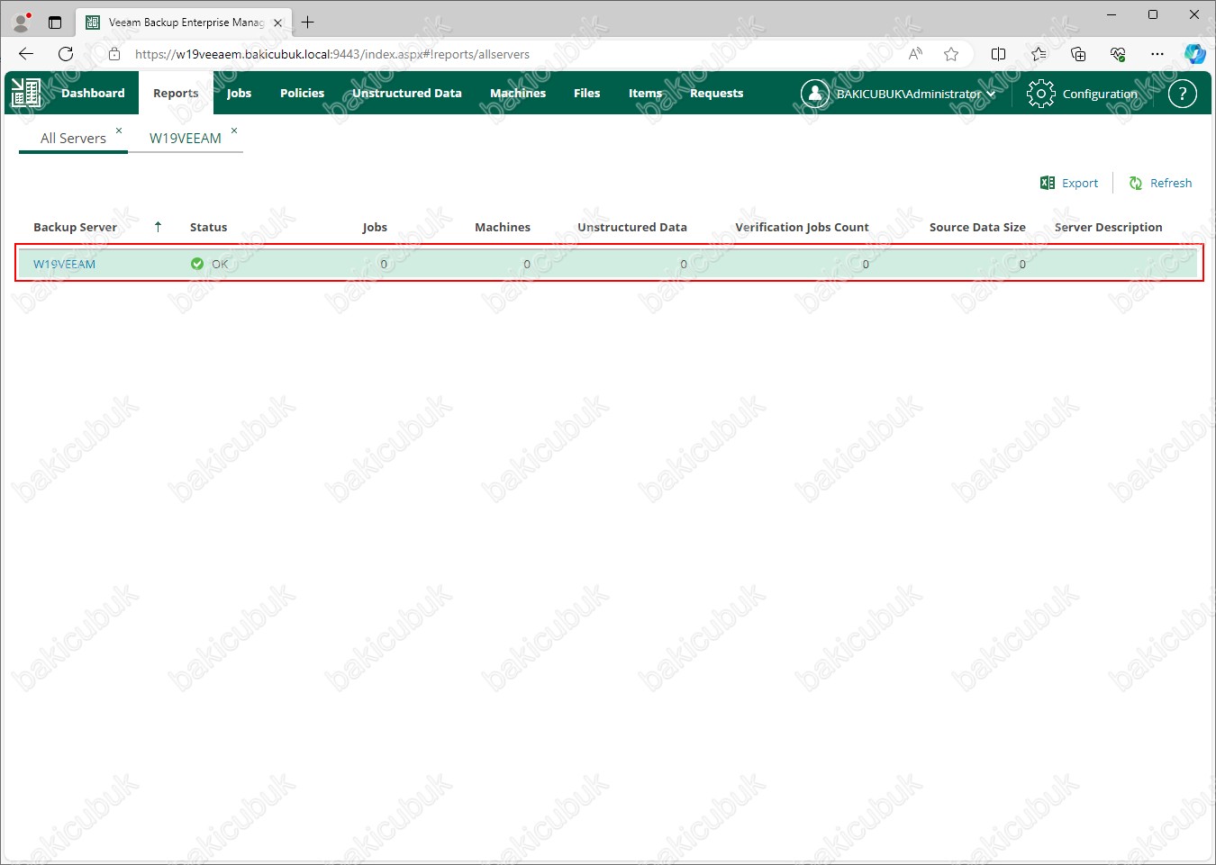
Task: Click the Refresh arrows icon
Action: click(x=1136, y=183)
